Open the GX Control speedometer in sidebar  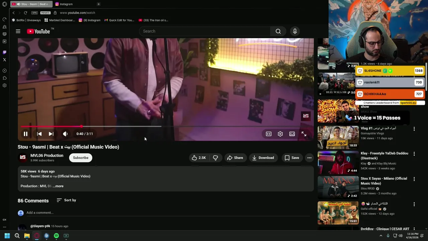click(4, 19)
